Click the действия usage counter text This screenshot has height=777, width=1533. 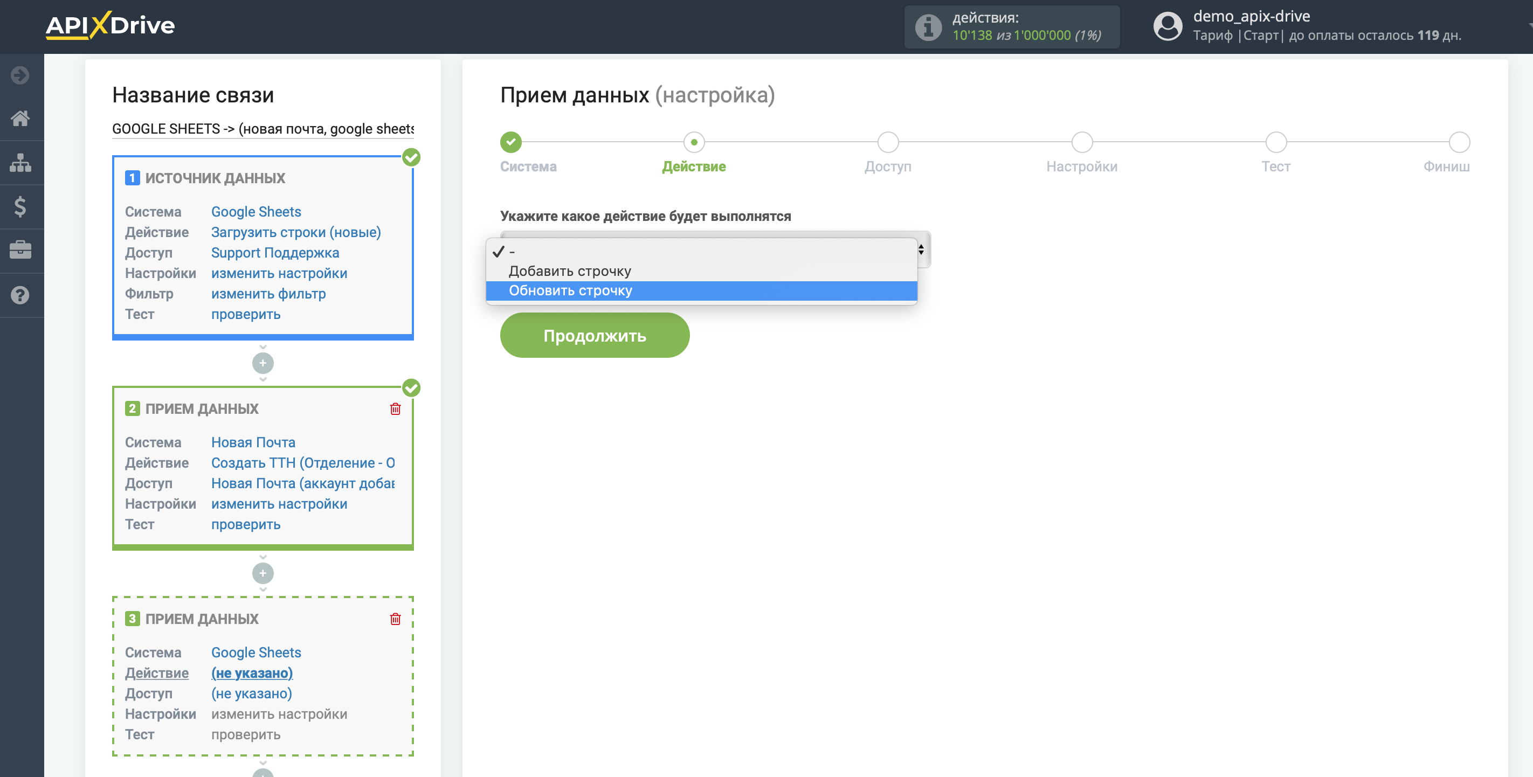click(1026, 27)
